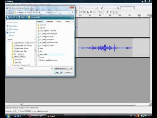Click the arrow beside the Abrir button
This screenshot has height=118, width=157.
coord(61,72)
